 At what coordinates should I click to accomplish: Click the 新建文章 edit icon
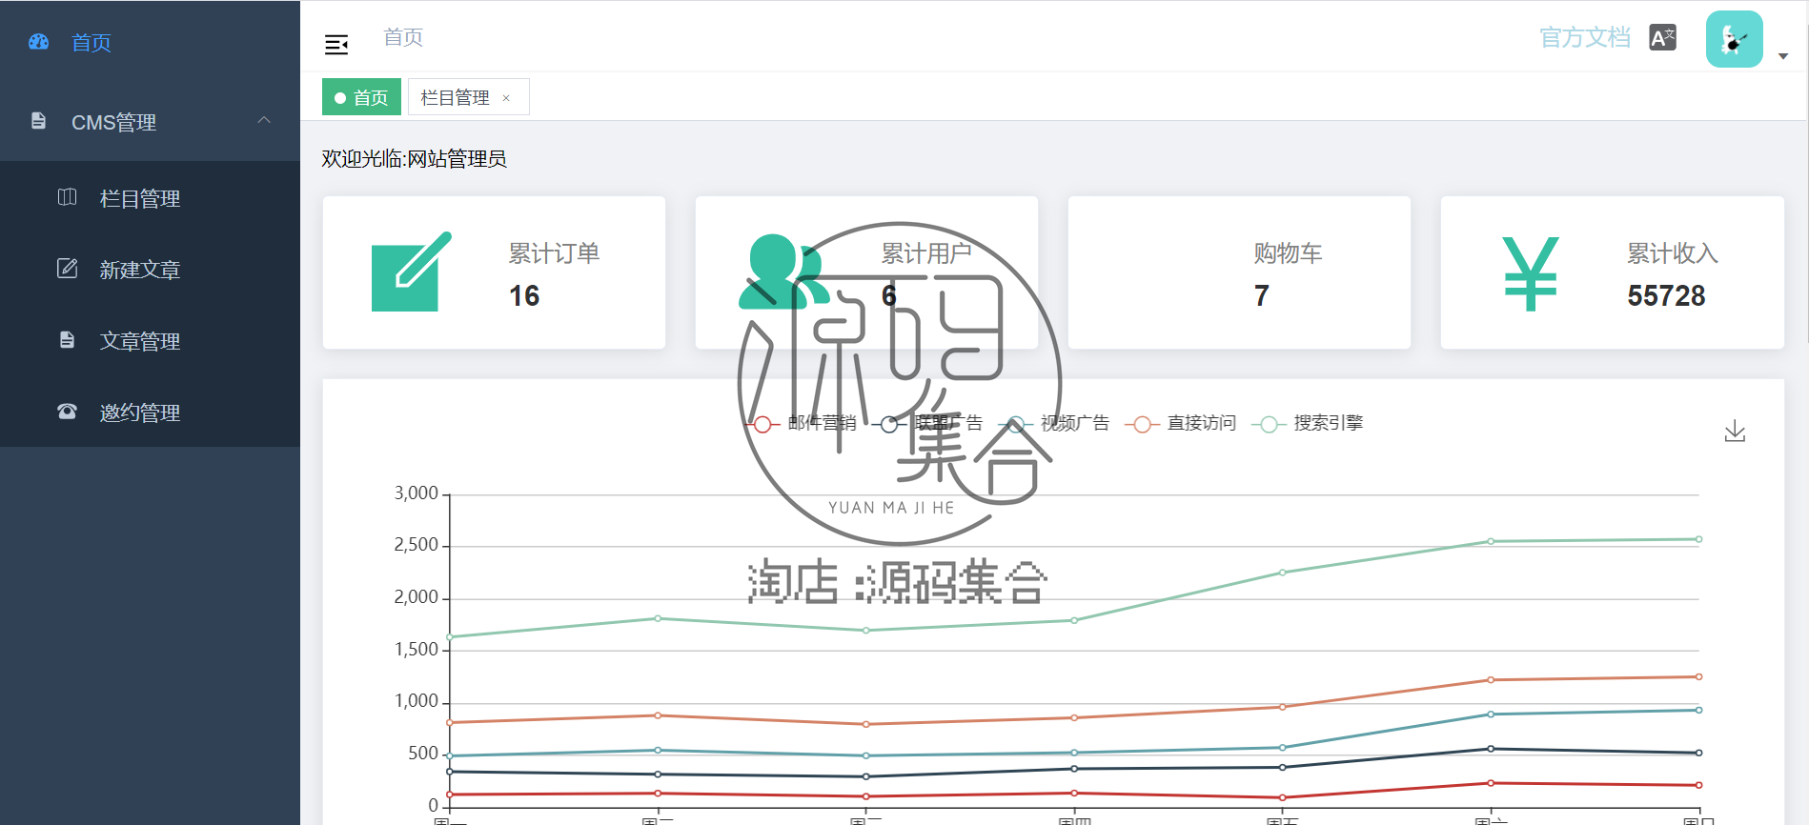[x=67, y=269]
